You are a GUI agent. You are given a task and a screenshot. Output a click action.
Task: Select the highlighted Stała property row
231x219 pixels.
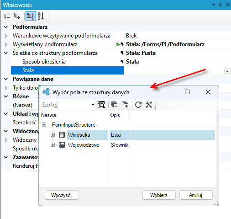[x=68, y=70]
